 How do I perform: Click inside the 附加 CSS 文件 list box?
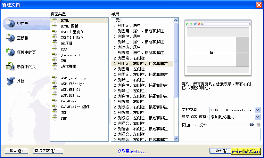(220, 134)
